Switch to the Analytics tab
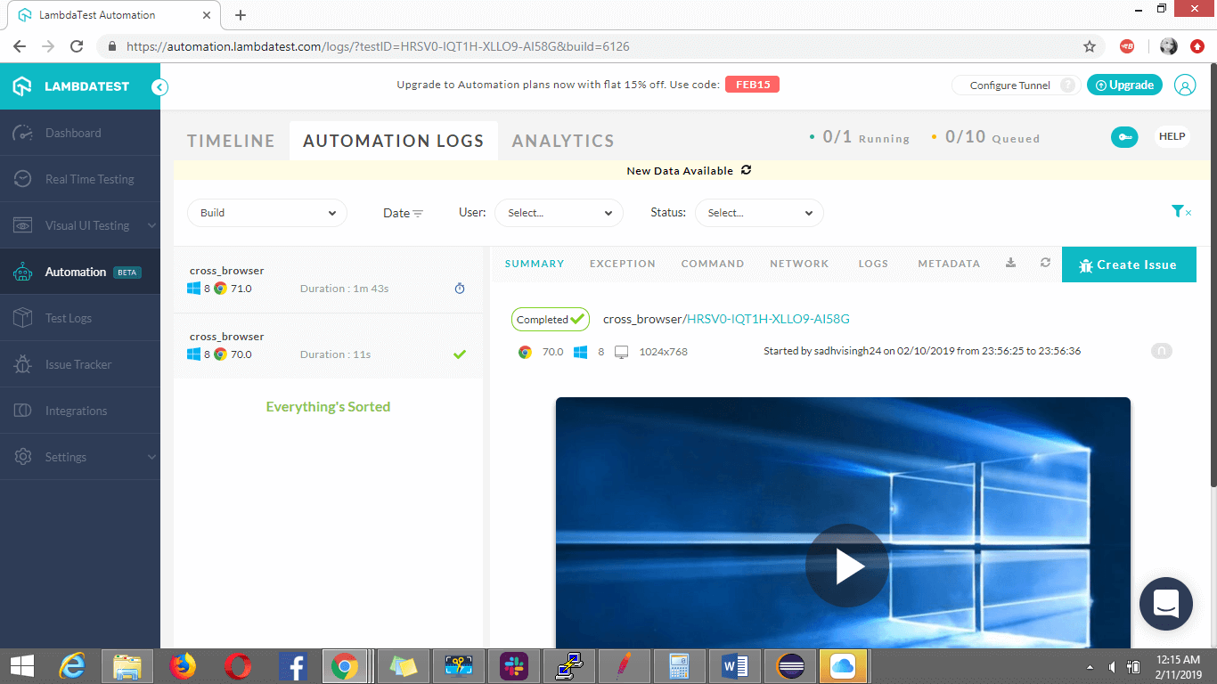This screenshot has width=1217, height=684. [563, 141]
